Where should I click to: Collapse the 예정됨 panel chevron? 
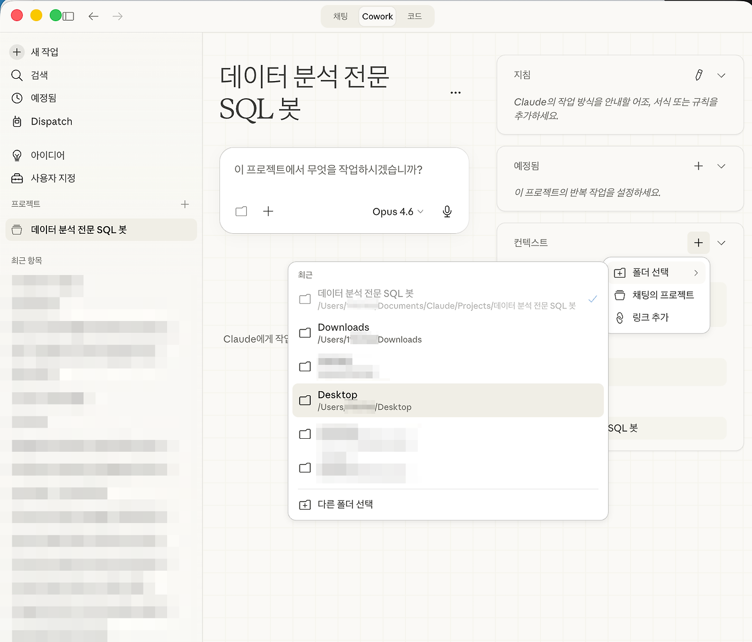tap(721, 166)
